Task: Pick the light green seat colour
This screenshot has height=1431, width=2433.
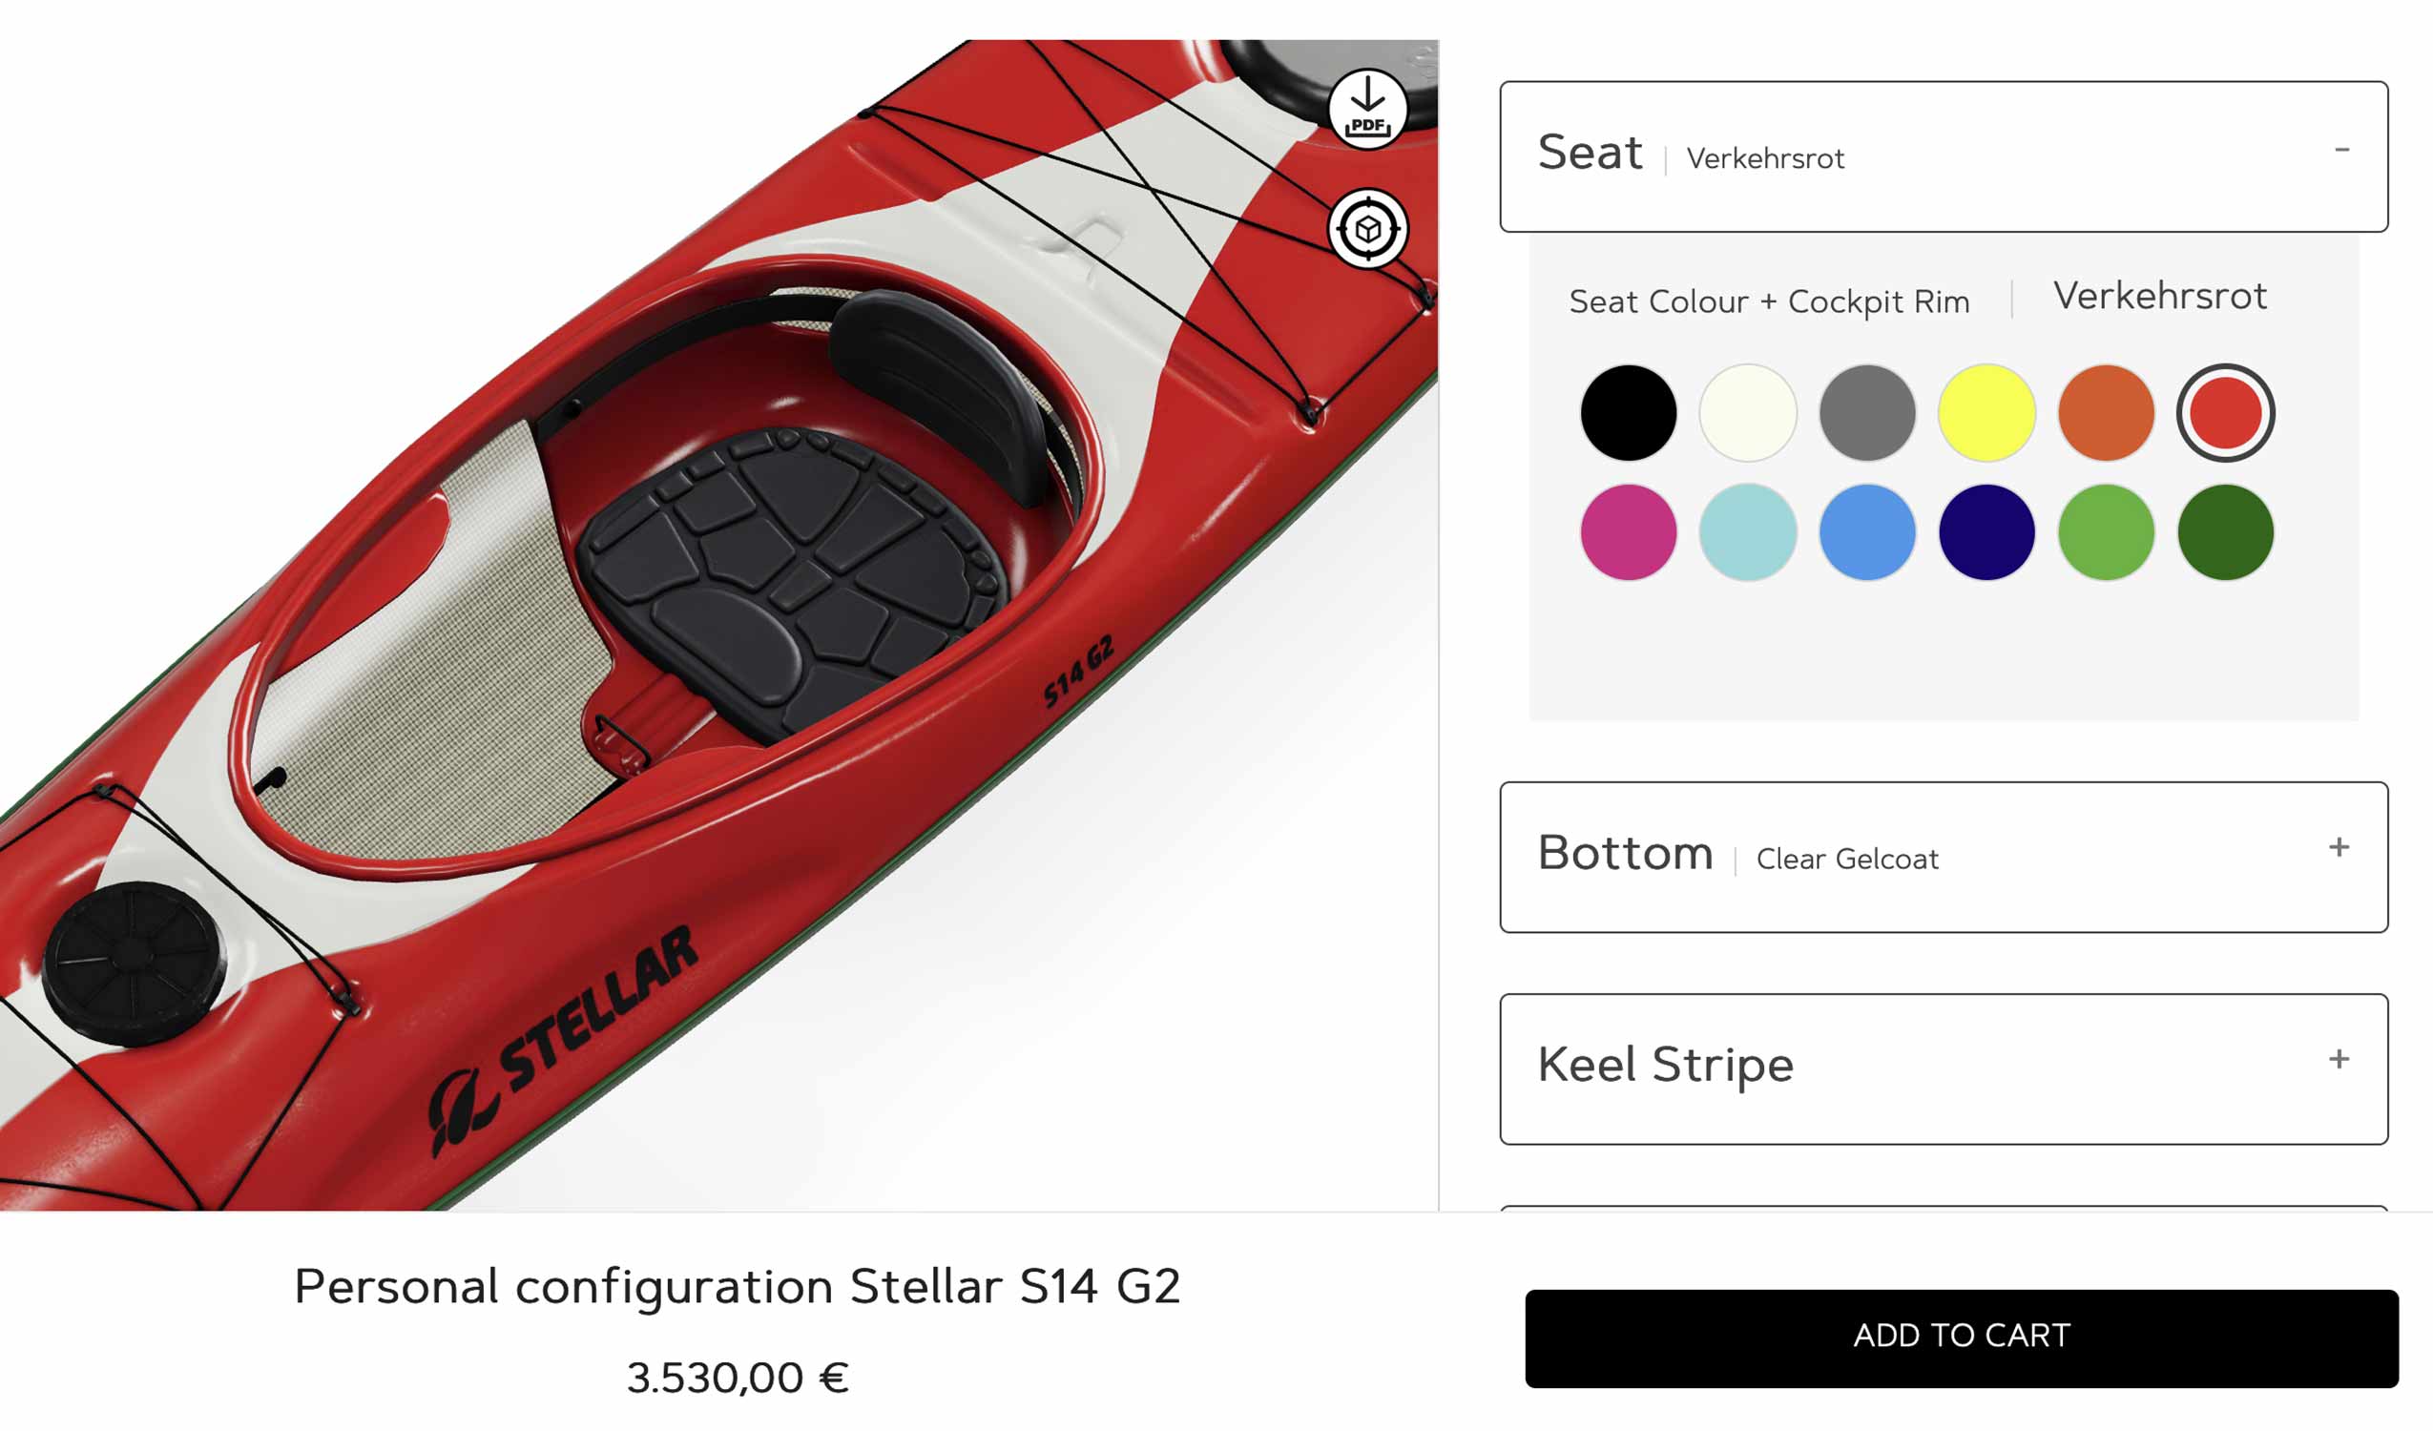Action: tap(2106, 533)
